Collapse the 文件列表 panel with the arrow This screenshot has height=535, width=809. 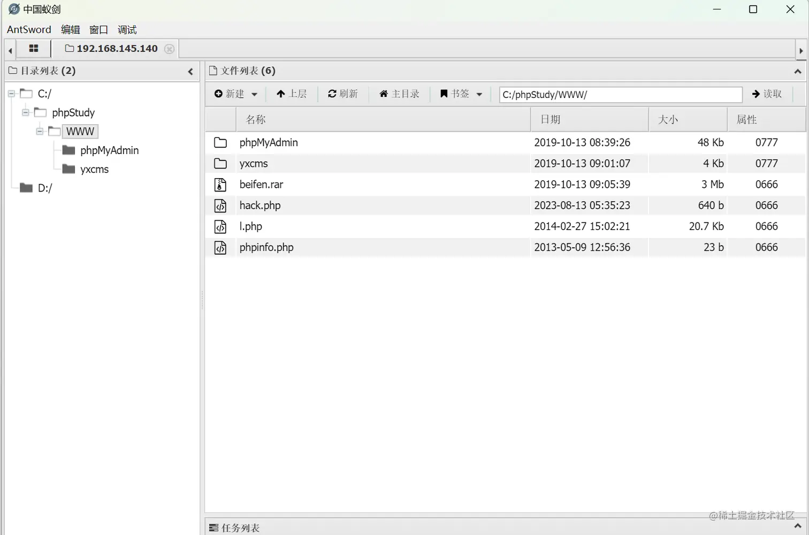click(x=797, y=71)
